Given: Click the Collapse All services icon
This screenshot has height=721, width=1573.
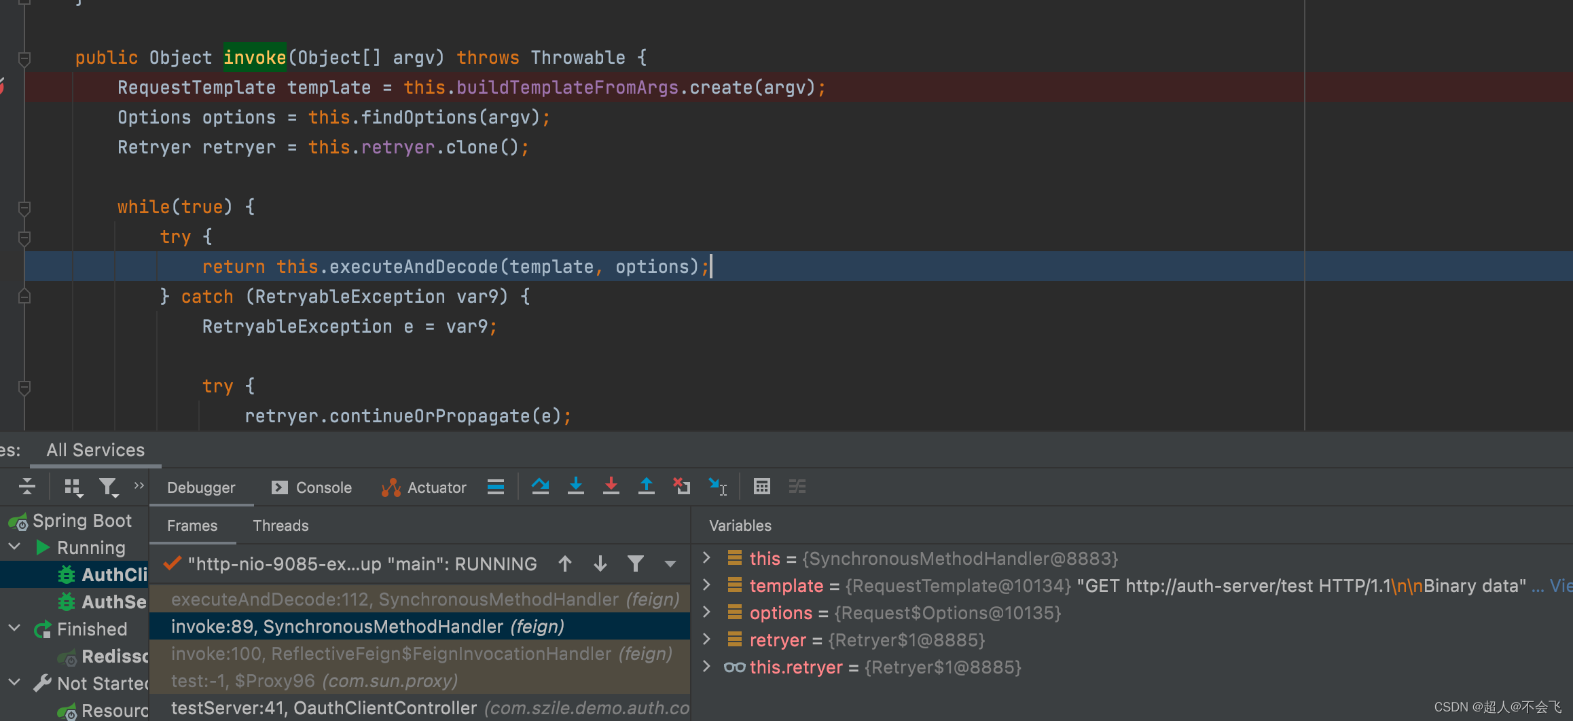Looking at the screenshot, I should [x=27, y=487].
